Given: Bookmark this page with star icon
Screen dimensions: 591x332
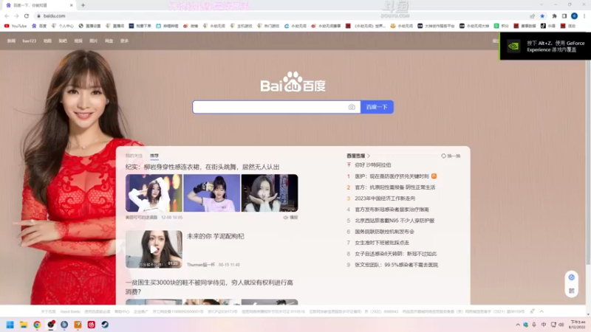Looking at the screenshot, I should pyautogui.click(x=542, y=15).
